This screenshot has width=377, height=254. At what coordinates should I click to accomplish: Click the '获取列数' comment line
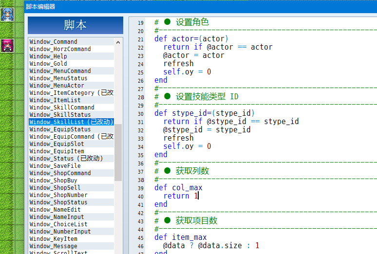point(182,171)
